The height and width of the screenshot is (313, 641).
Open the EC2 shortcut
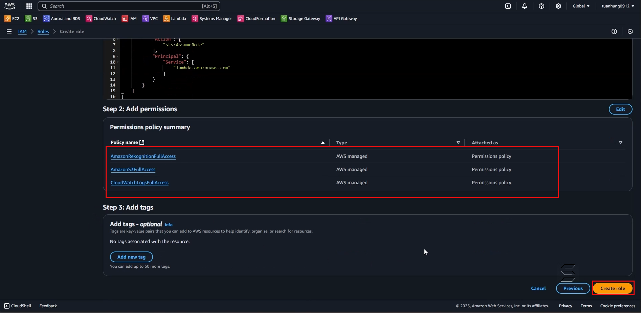tap(12, 19)
